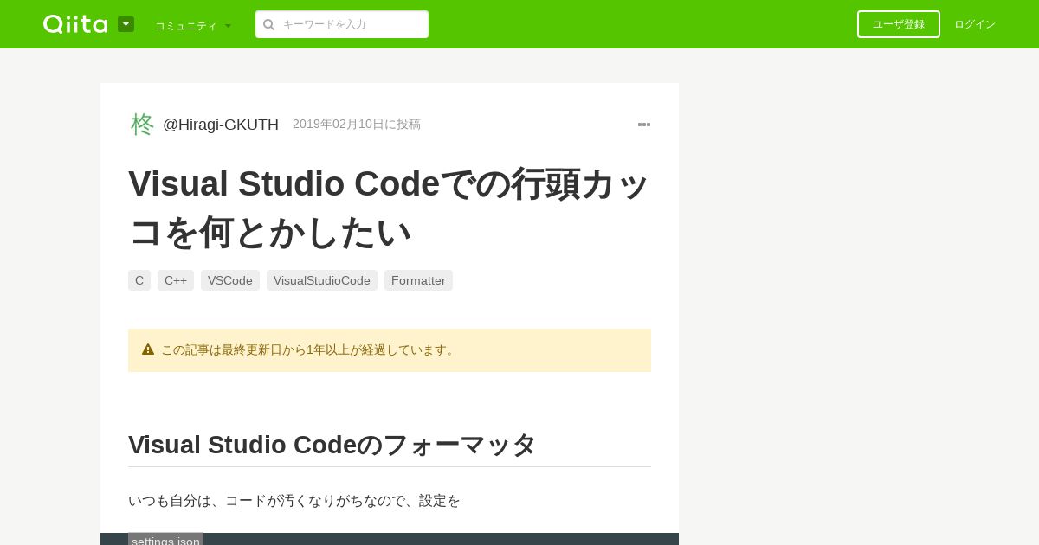1039x545 pixels.
Task: Click the warning triangle icon
Action: [148, 349]
